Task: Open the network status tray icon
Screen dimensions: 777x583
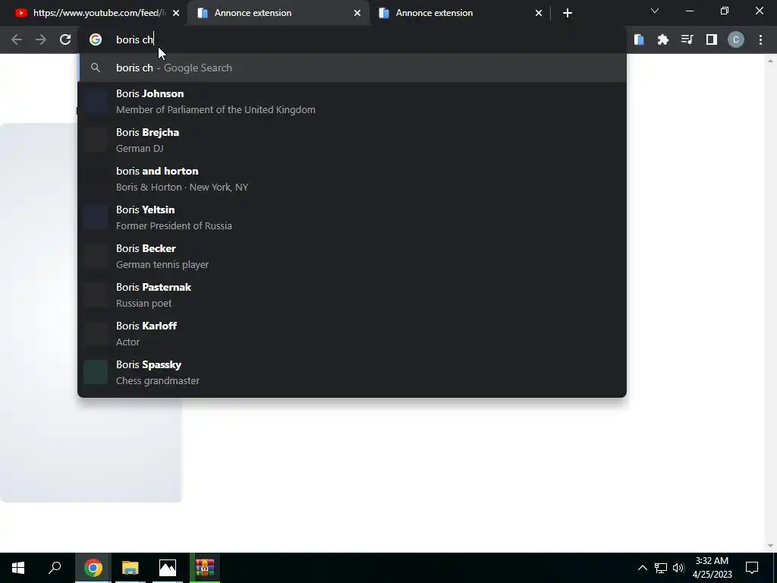Action: pos(661,568)
